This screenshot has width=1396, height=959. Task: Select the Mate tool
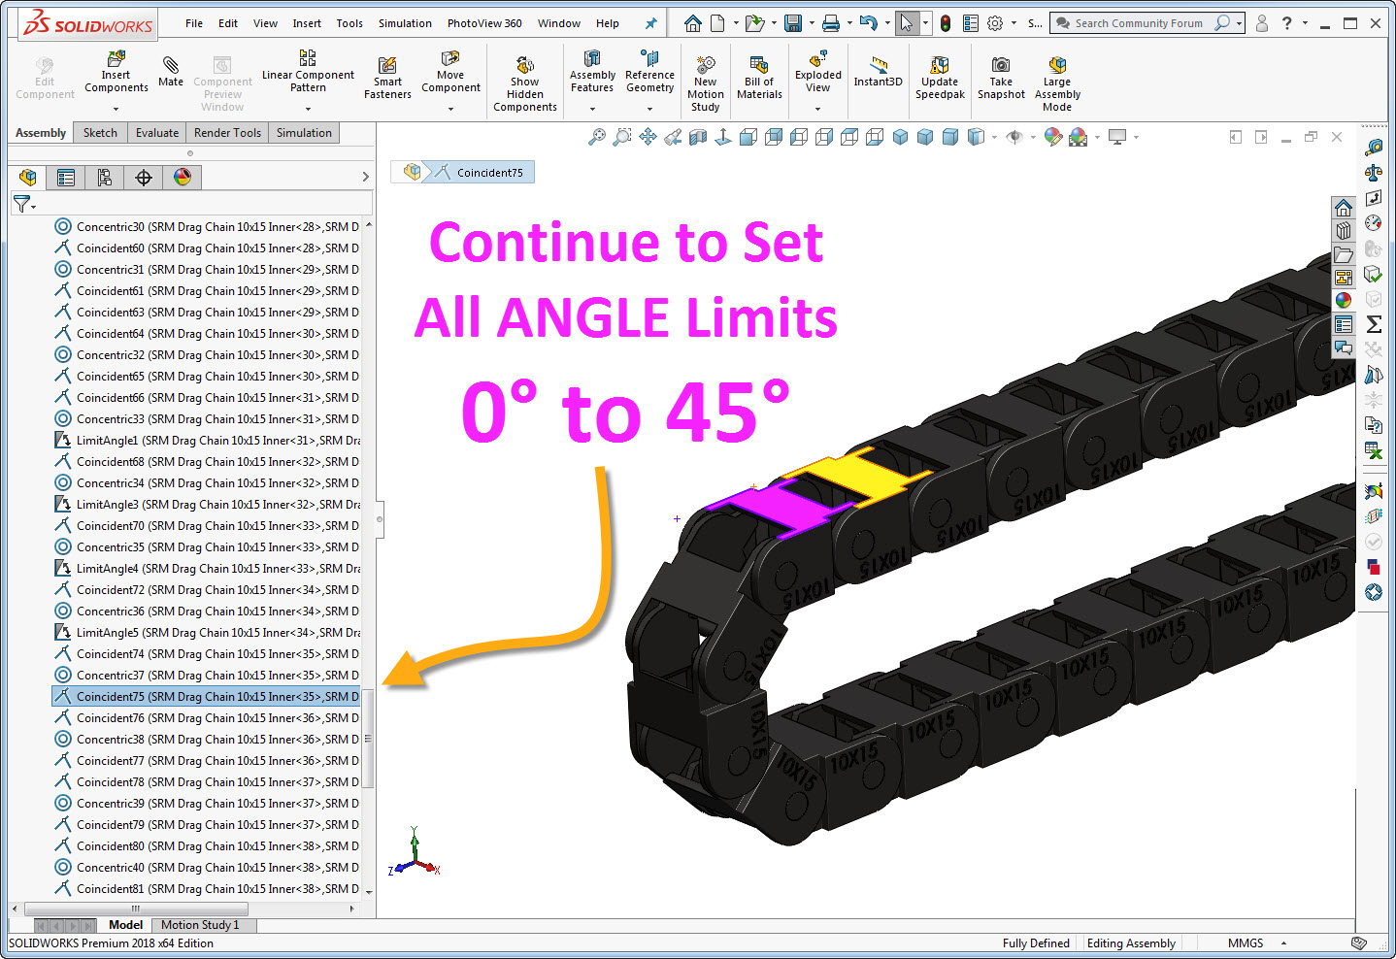point(171,73)
